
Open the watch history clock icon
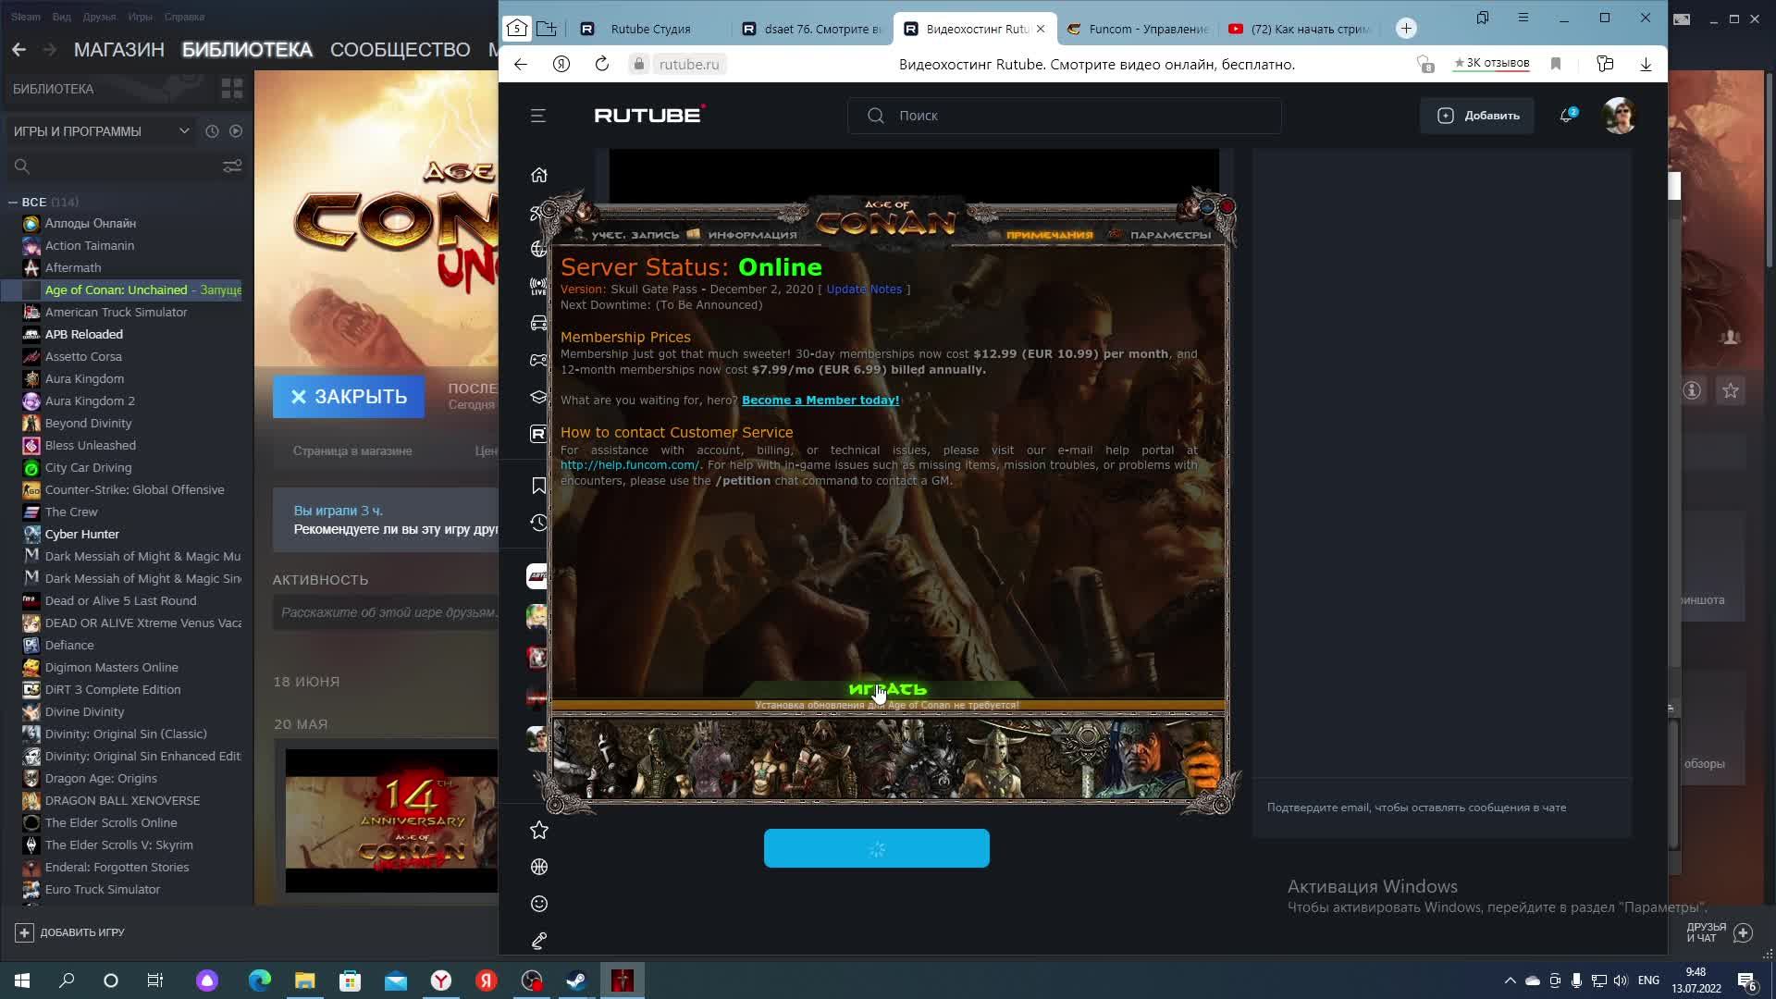539,523
